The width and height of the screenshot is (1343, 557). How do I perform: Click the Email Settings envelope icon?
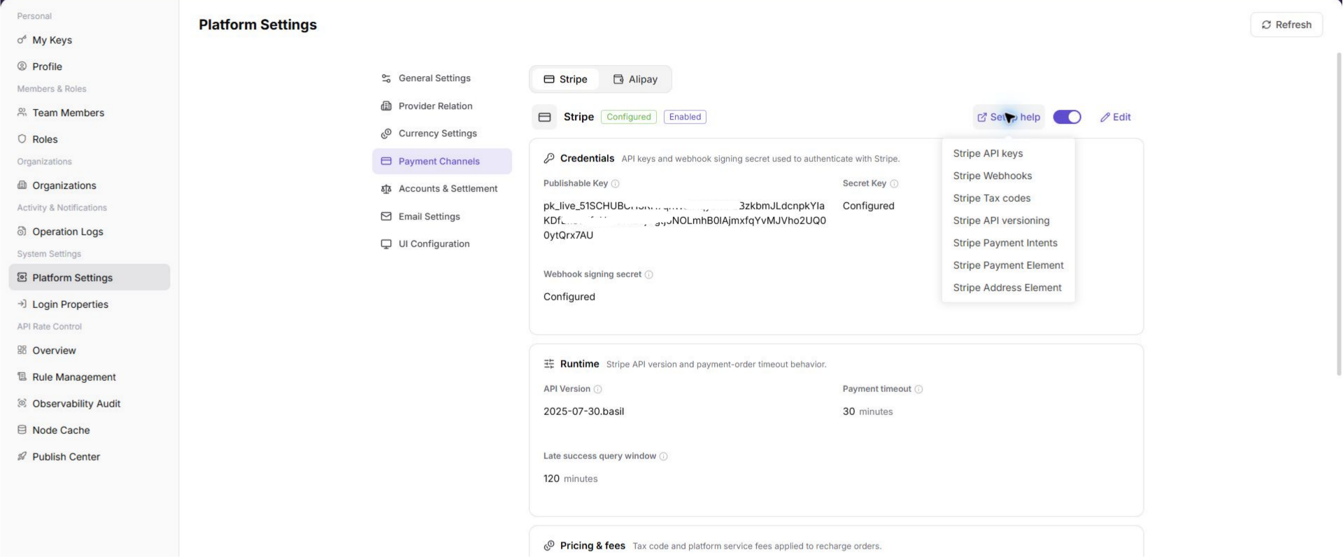[x=386, y=217]
